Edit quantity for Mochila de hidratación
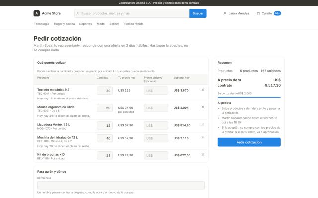This screenshot has width=318, height=198. pyautogui.click(x=105, y=138)
